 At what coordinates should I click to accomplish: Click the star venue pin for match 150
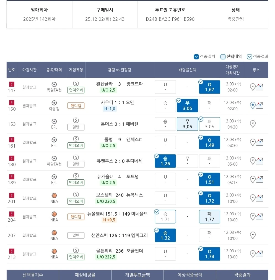click(x=253, y=105)
